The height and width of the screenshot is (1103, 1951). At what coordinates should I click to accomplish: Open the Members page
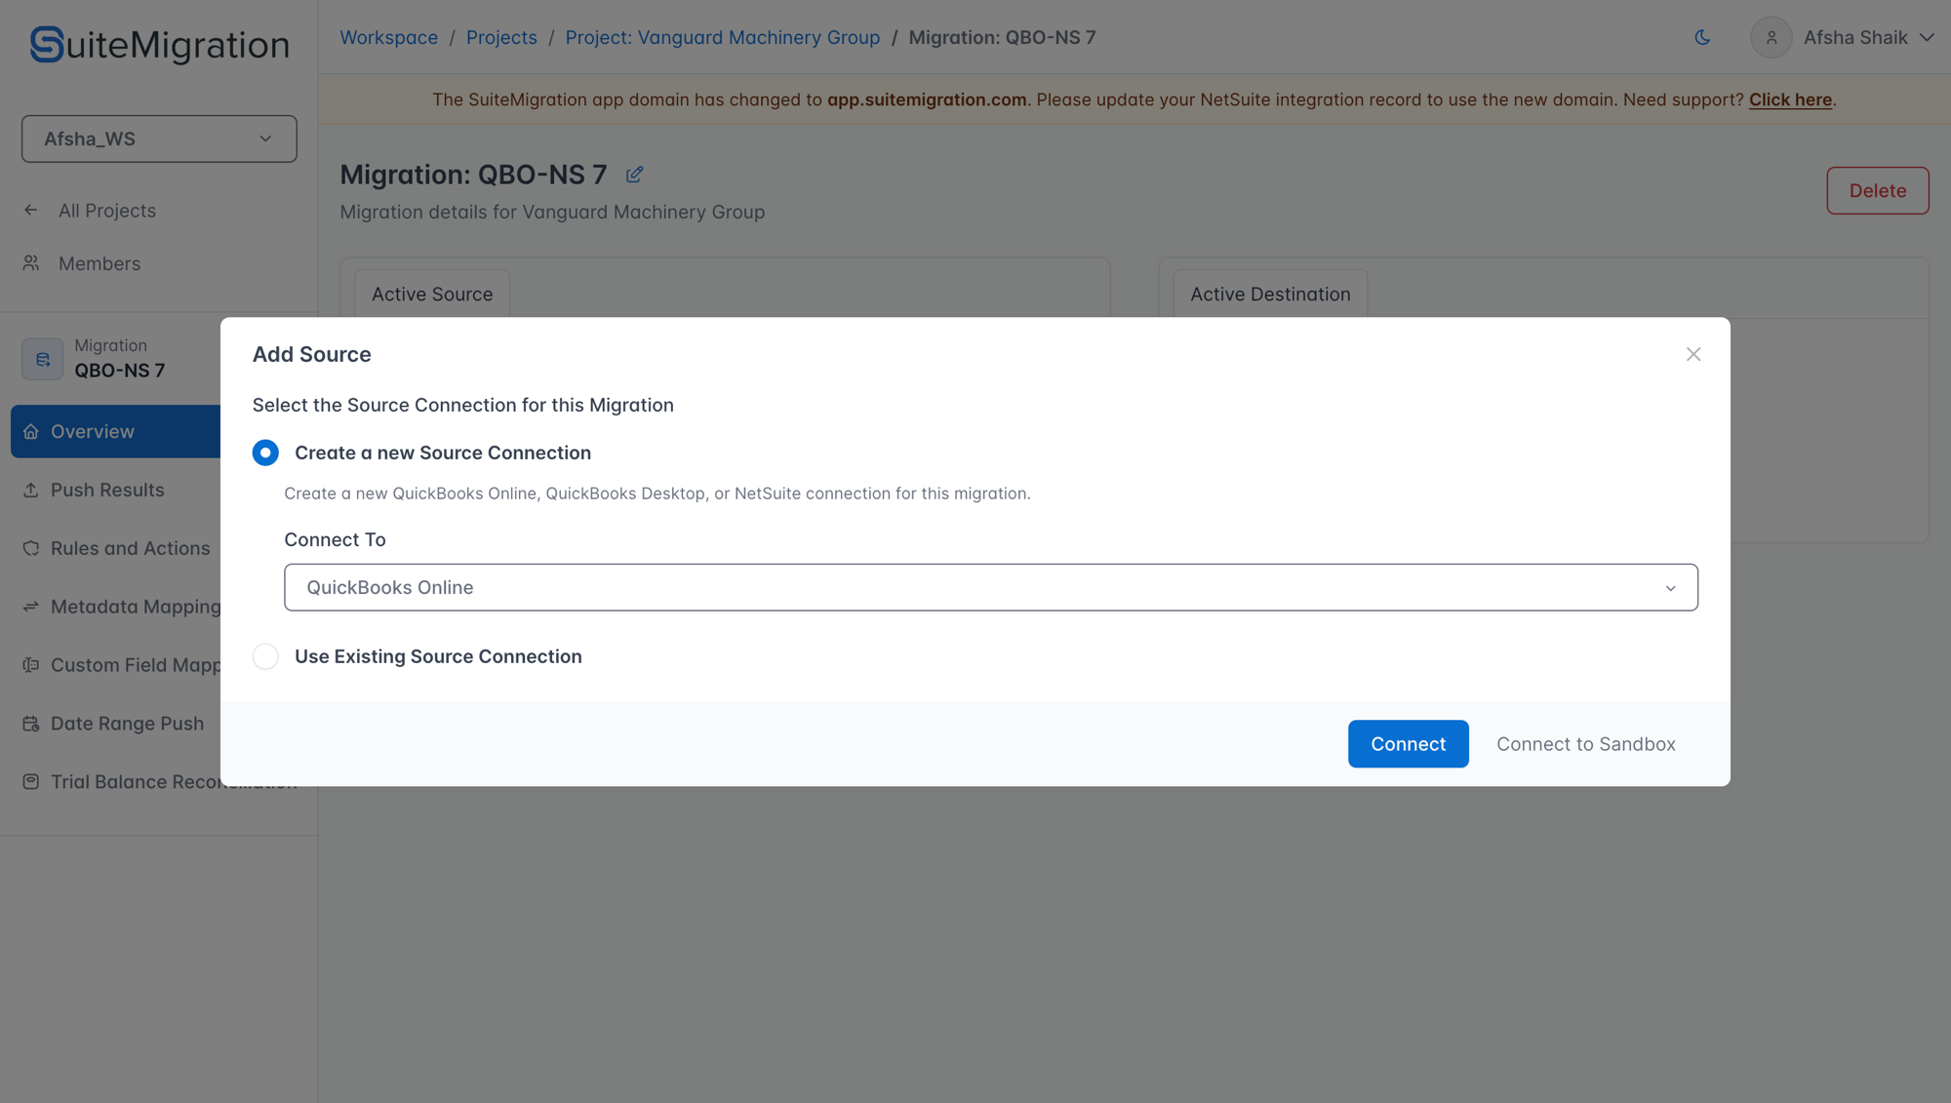pyautogui.click(x=100, y=263)
